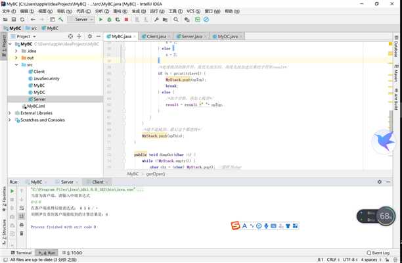Open the Terminal tool window
The height and width of the screenshot is (263, 402).
point(21,252)
